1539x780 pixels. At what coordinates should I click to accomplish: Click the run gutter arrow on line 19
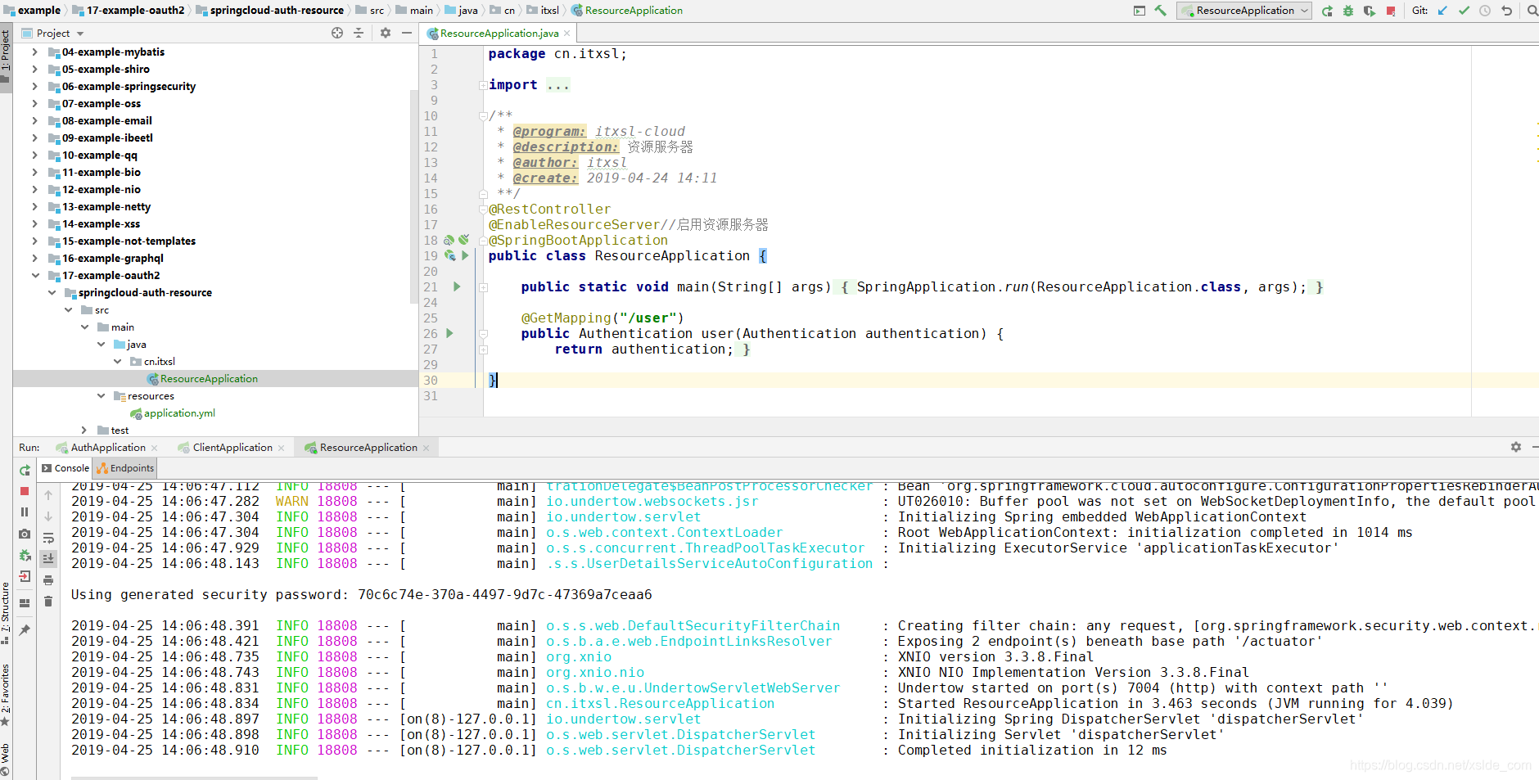(x=465, y=255)
